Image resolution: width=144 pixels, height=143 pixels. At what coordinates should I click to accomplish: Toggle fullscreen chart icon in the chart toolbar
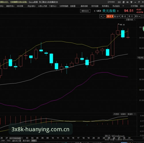pos(143,16)
